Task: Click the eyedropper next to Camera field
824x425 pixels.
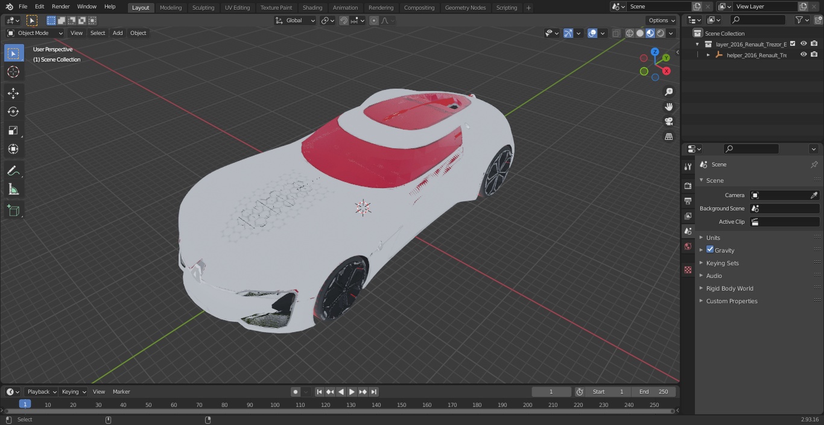Action: 814,195
